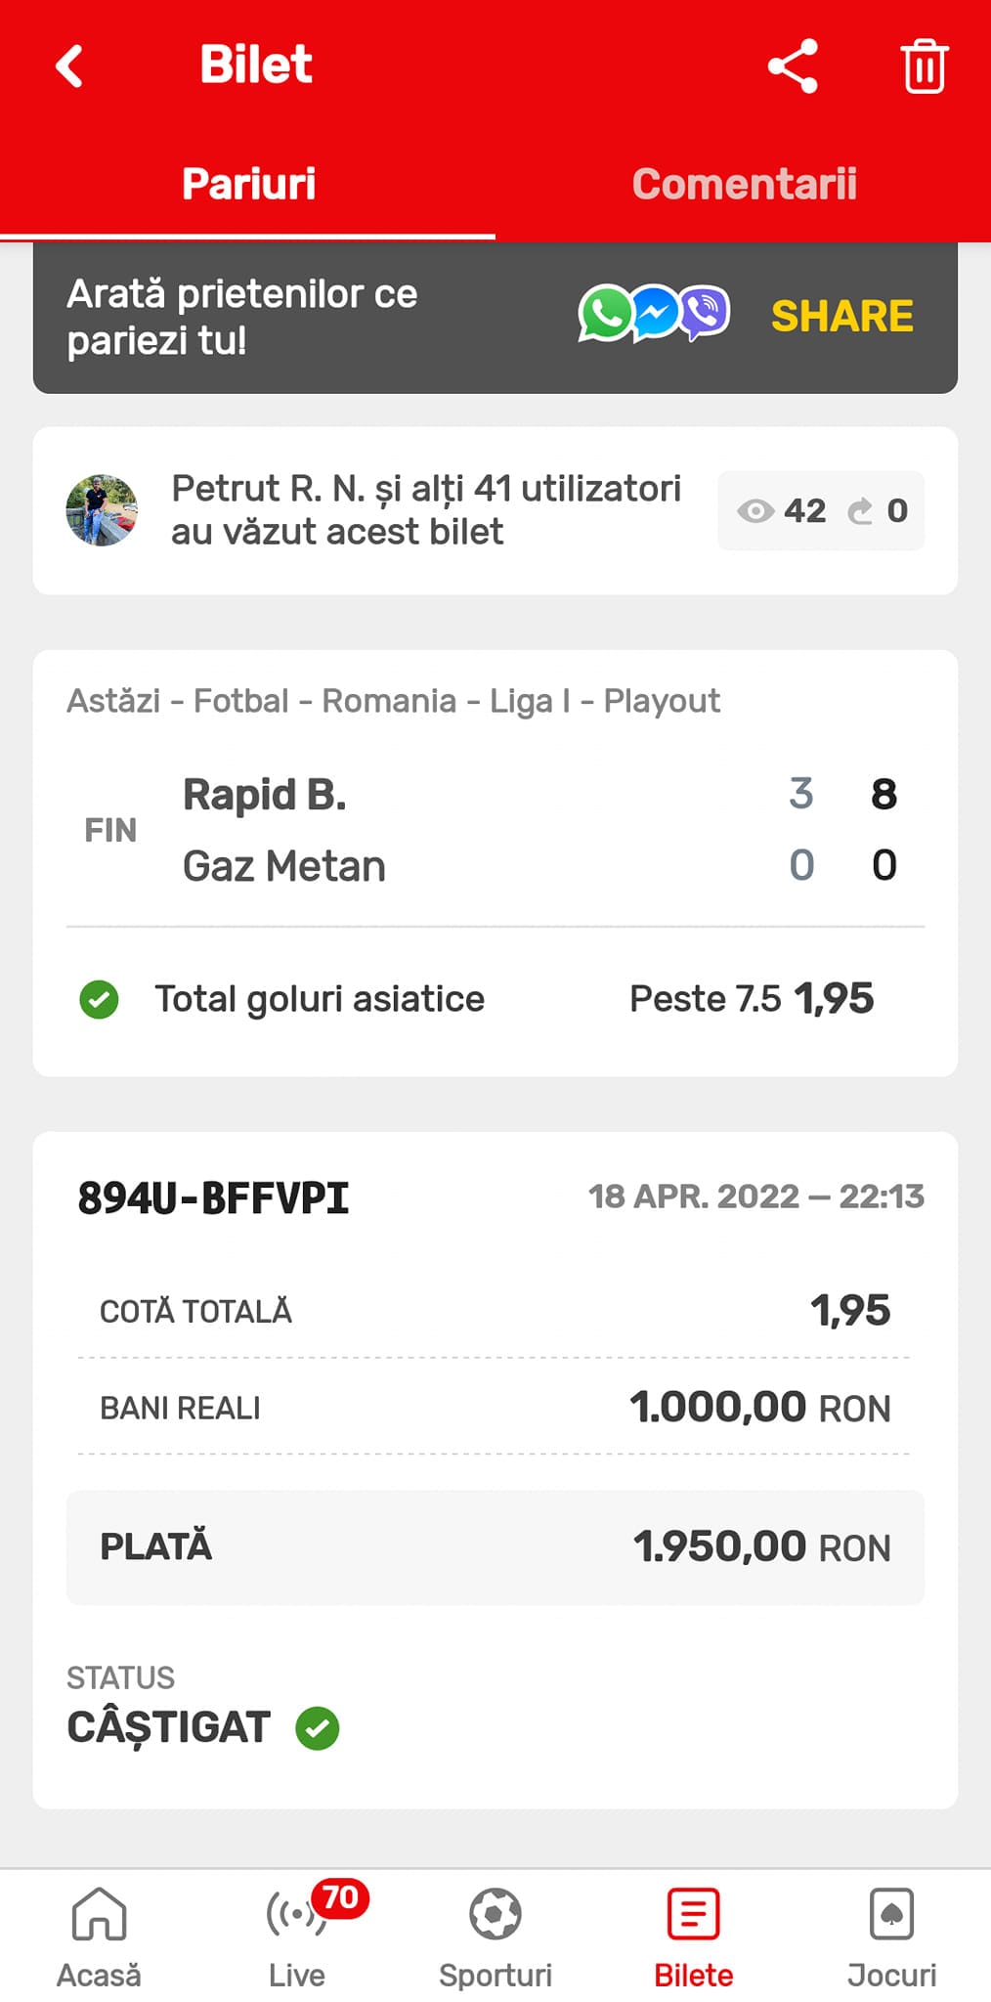Screen dimensions: 991x2002
Task: Open Sporturi from bottom navigation
Action: [x=495, y=1936]
